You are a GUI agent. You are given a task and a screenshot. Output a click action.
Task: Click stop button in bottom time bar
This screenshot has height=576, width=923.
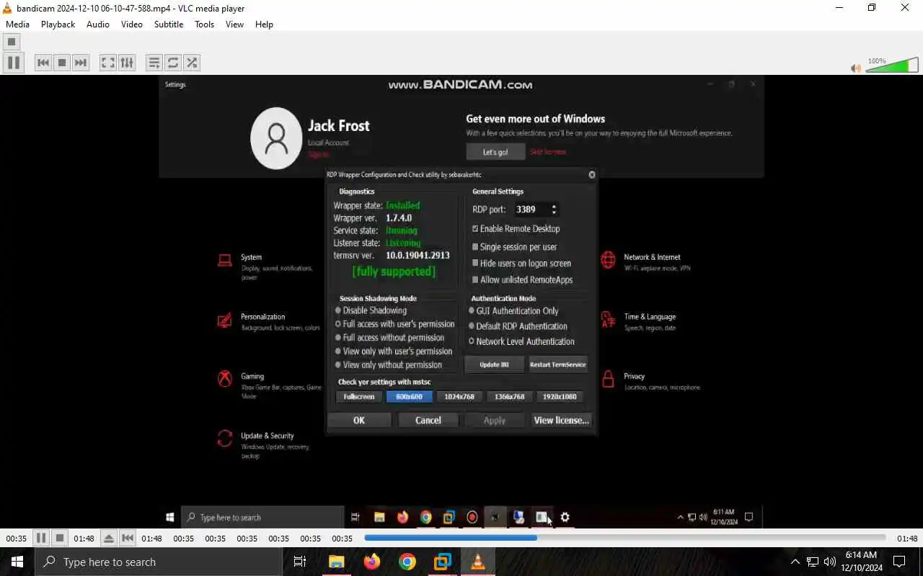(60, 538)
